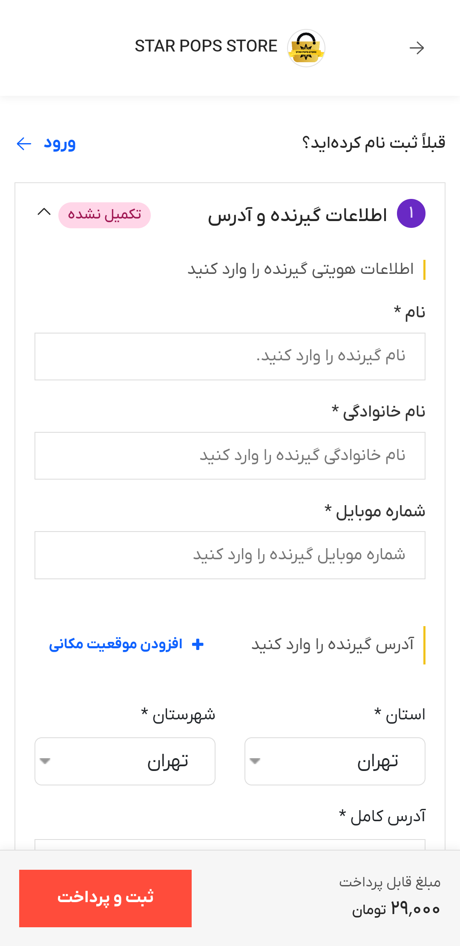Click the pink تکمیل نشده status badge
This screenshot has height=946, width=460.
tap(104, 215)
